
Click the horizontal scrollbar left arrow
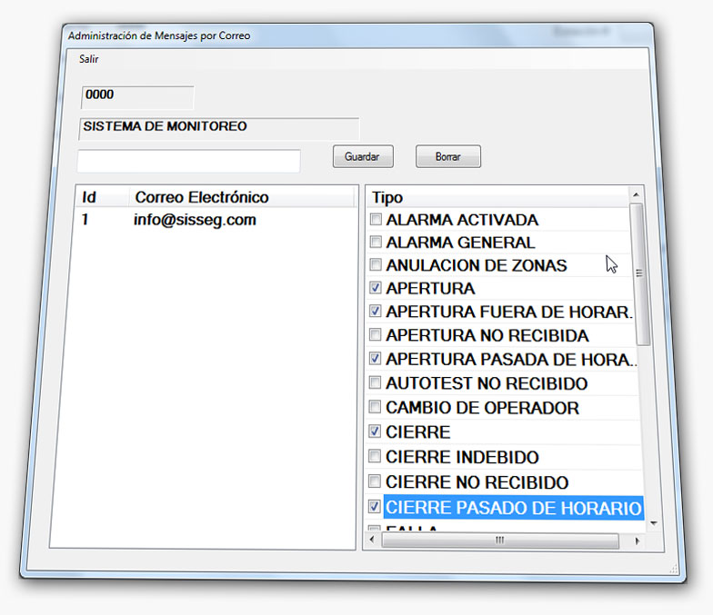(x=372, y=541)
